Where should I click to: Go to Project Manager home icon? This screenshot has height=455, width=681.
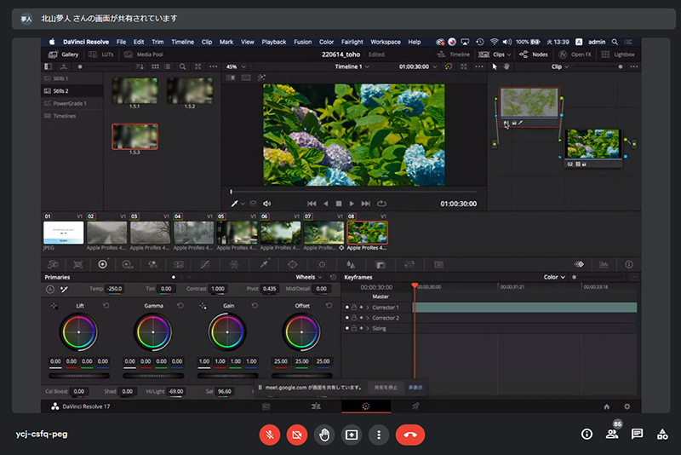pyautogui.click(x=607, y=406)
